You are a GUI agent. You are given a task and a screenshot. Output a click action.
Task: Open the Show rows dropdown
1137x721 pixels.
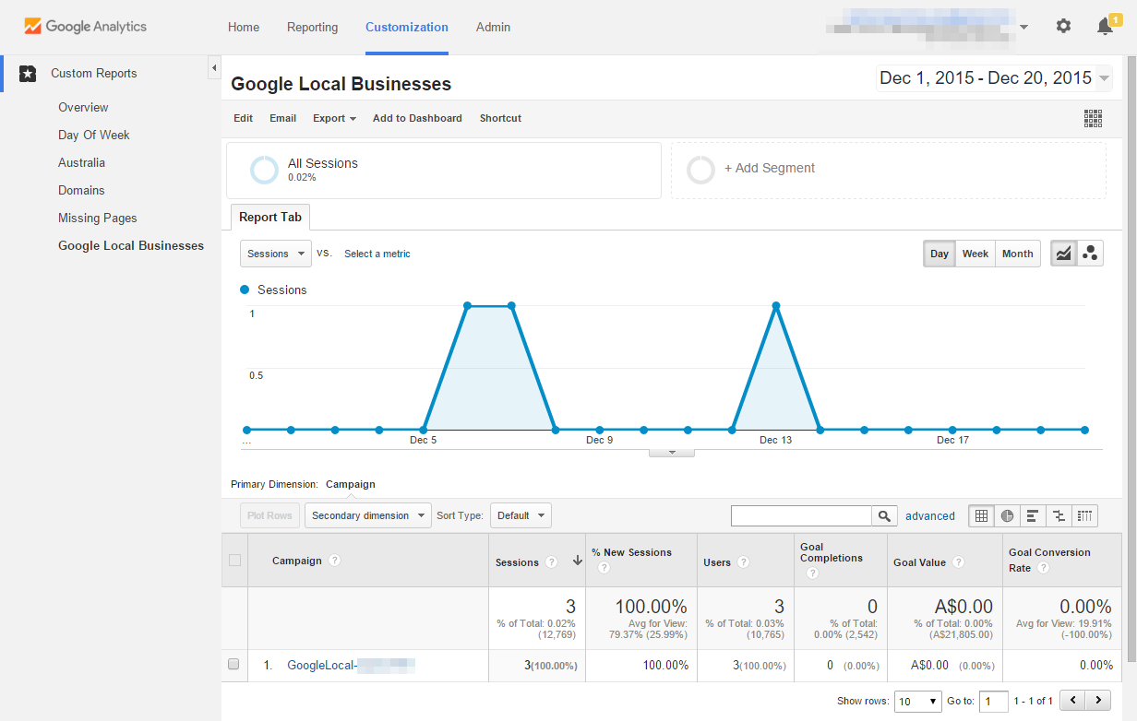point(917,702)
